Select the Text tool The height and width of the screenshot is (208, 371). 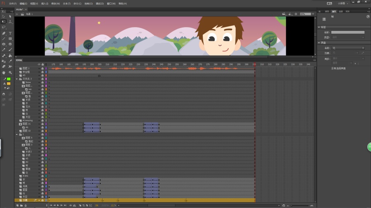(x=10, y=33)
